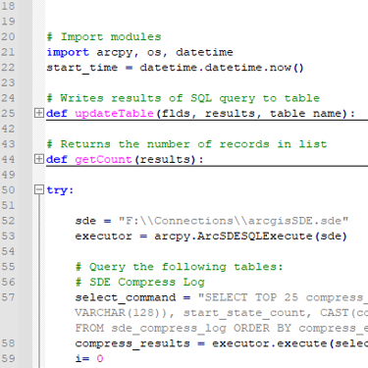Click the 'SELECT TOP 25' SQL string
The height and width of the screenshot is (368, 368).
[248, 297]
